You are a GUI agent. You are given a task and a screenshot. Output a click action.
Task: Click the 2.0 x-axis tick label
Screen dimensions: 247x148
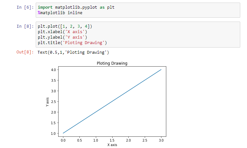(128, 140)
